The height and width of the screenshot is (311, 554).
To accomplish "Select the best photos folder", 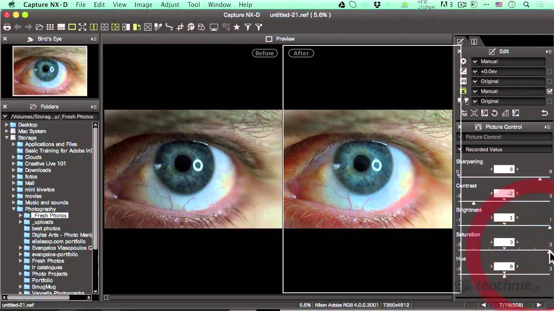I will 46,228.
